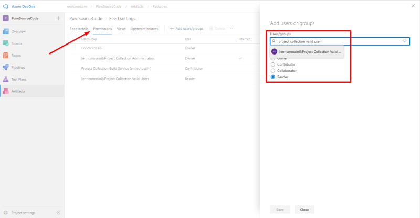Open the Permissions tab
Screen dimensions: 420x218
tap(102, 29)
